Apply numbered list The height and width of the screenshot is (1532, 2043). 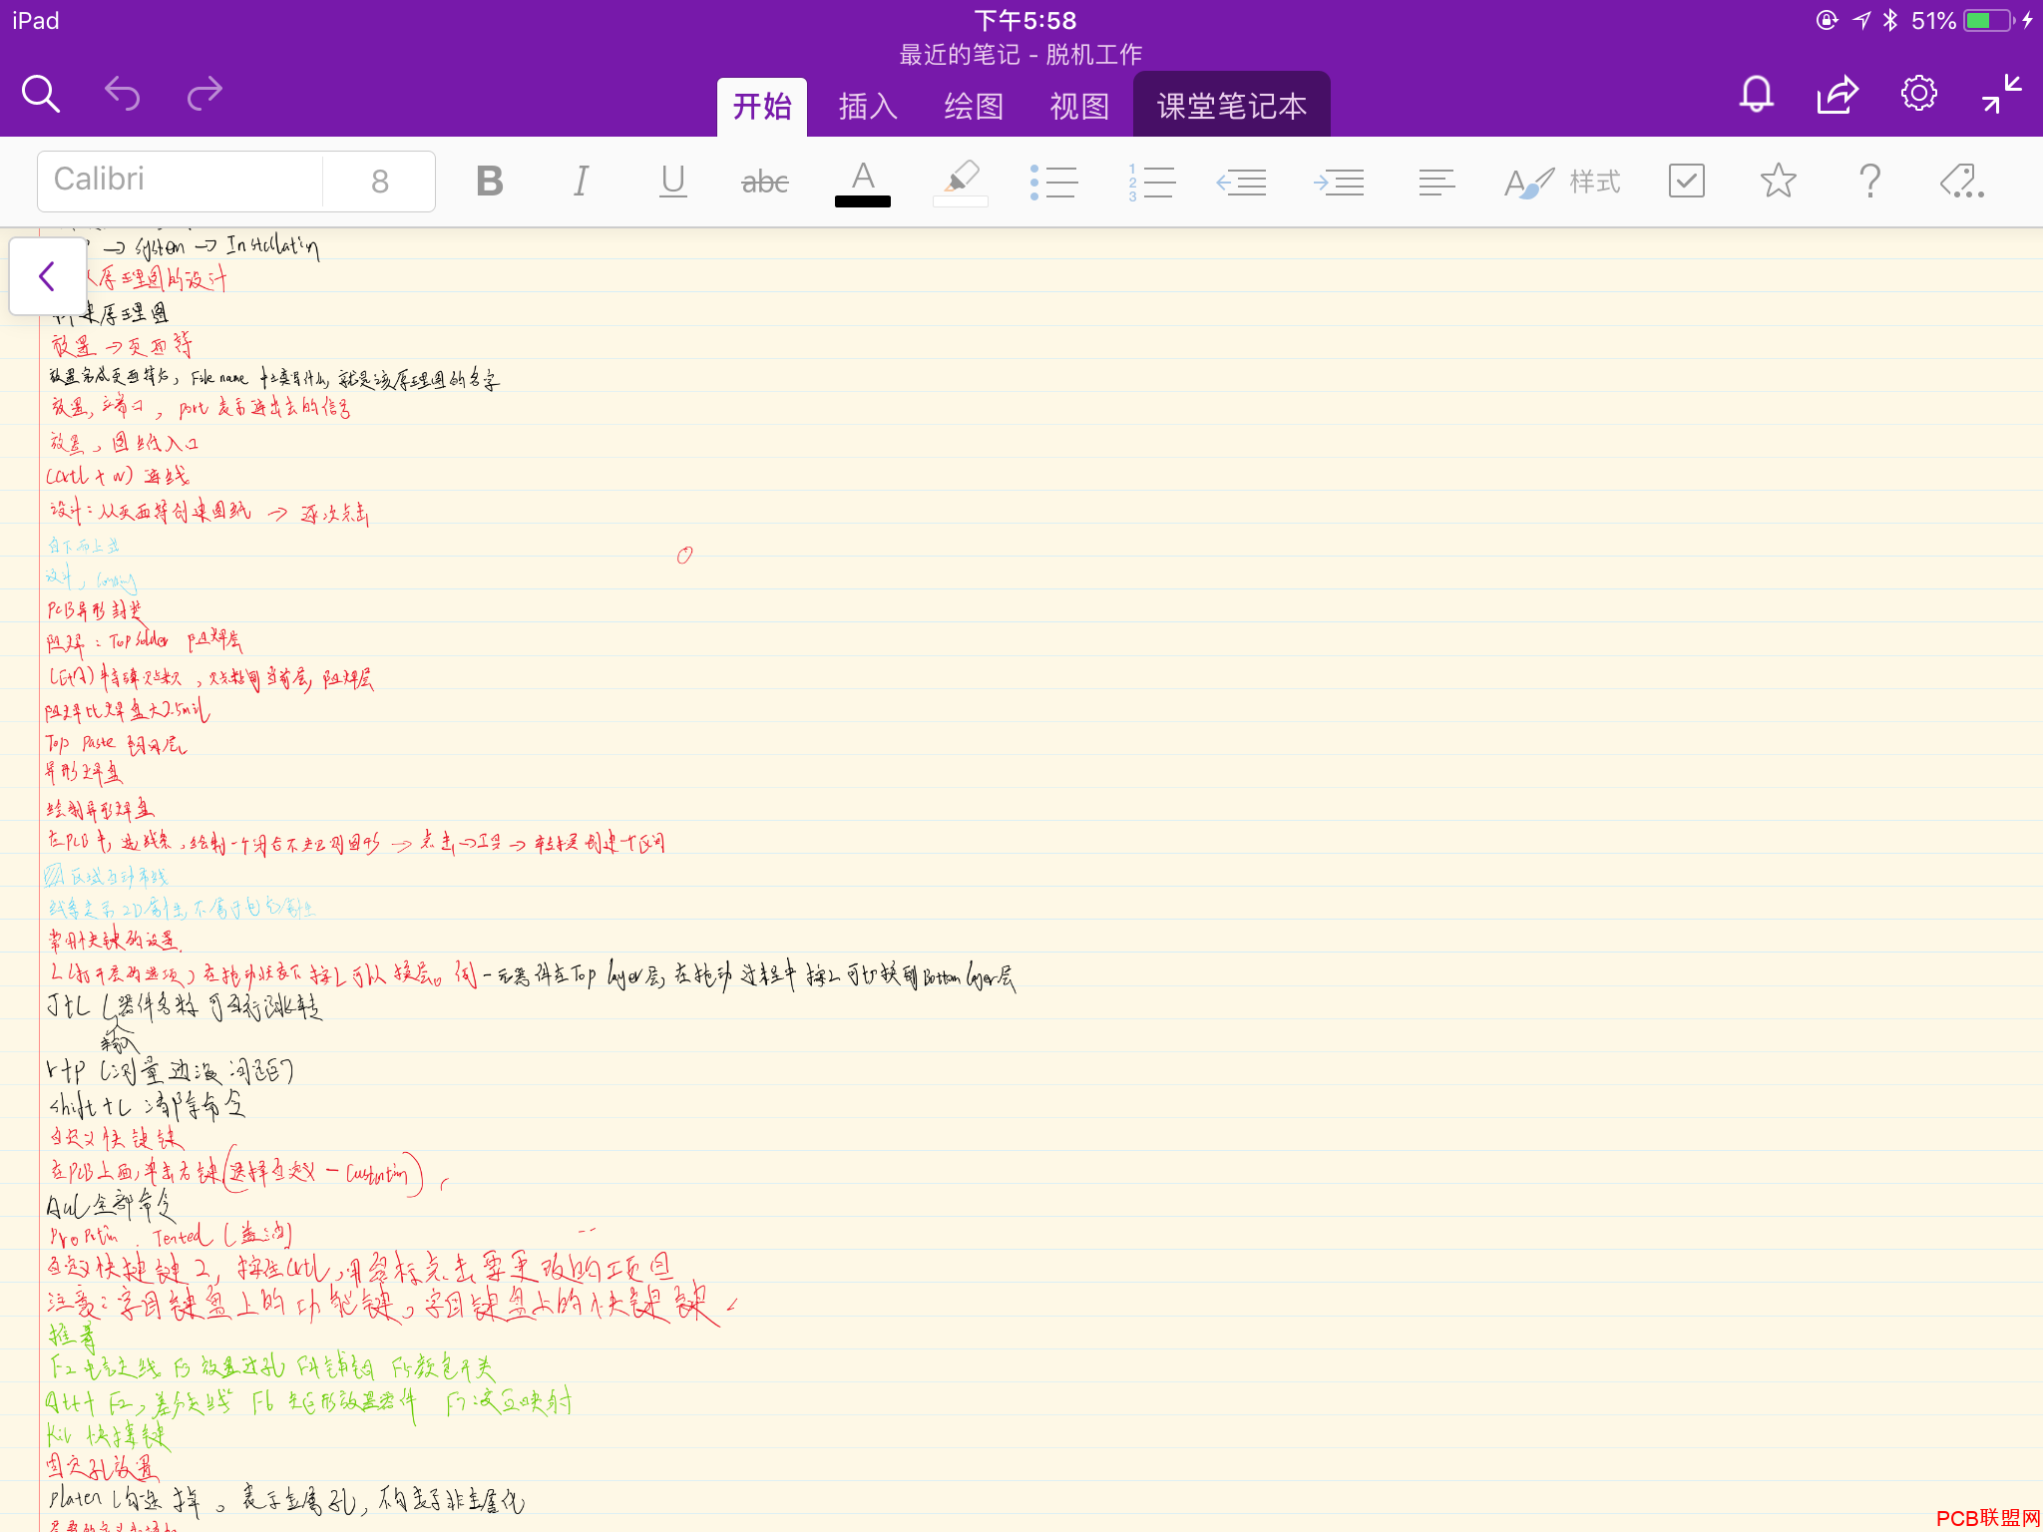tap(1151, 182)
